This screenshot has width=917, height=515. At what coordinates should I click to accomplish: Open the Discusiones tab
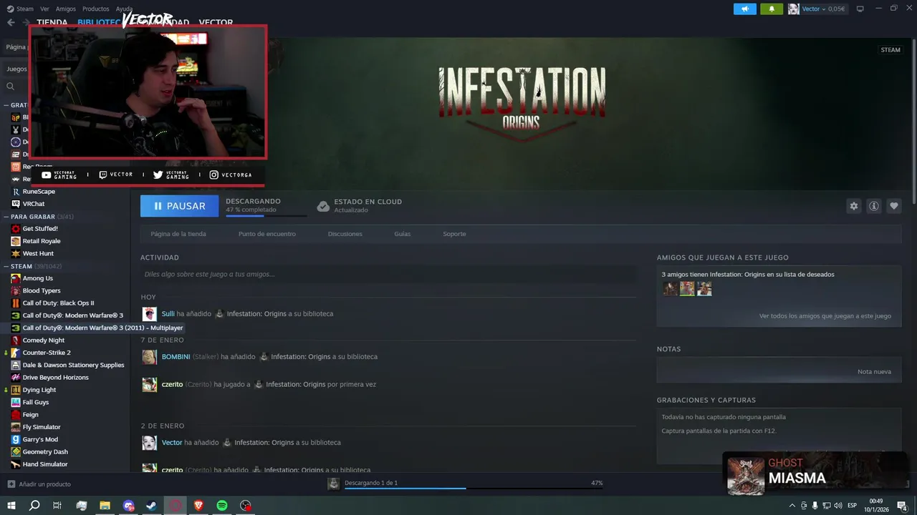(345, 234)
